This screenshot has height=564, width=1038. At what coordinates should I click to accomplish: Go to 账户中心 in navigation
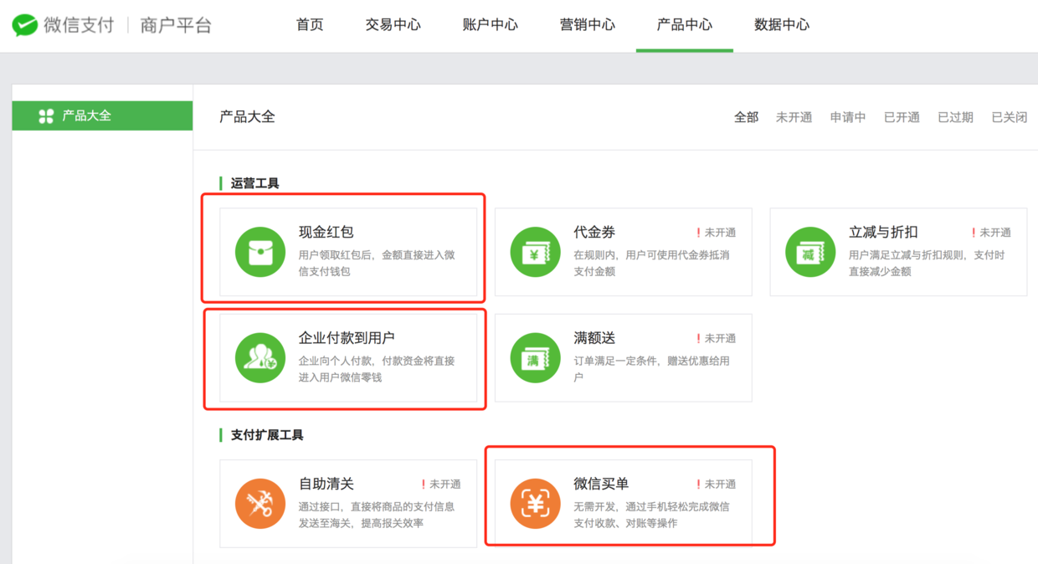pos(491,25)
